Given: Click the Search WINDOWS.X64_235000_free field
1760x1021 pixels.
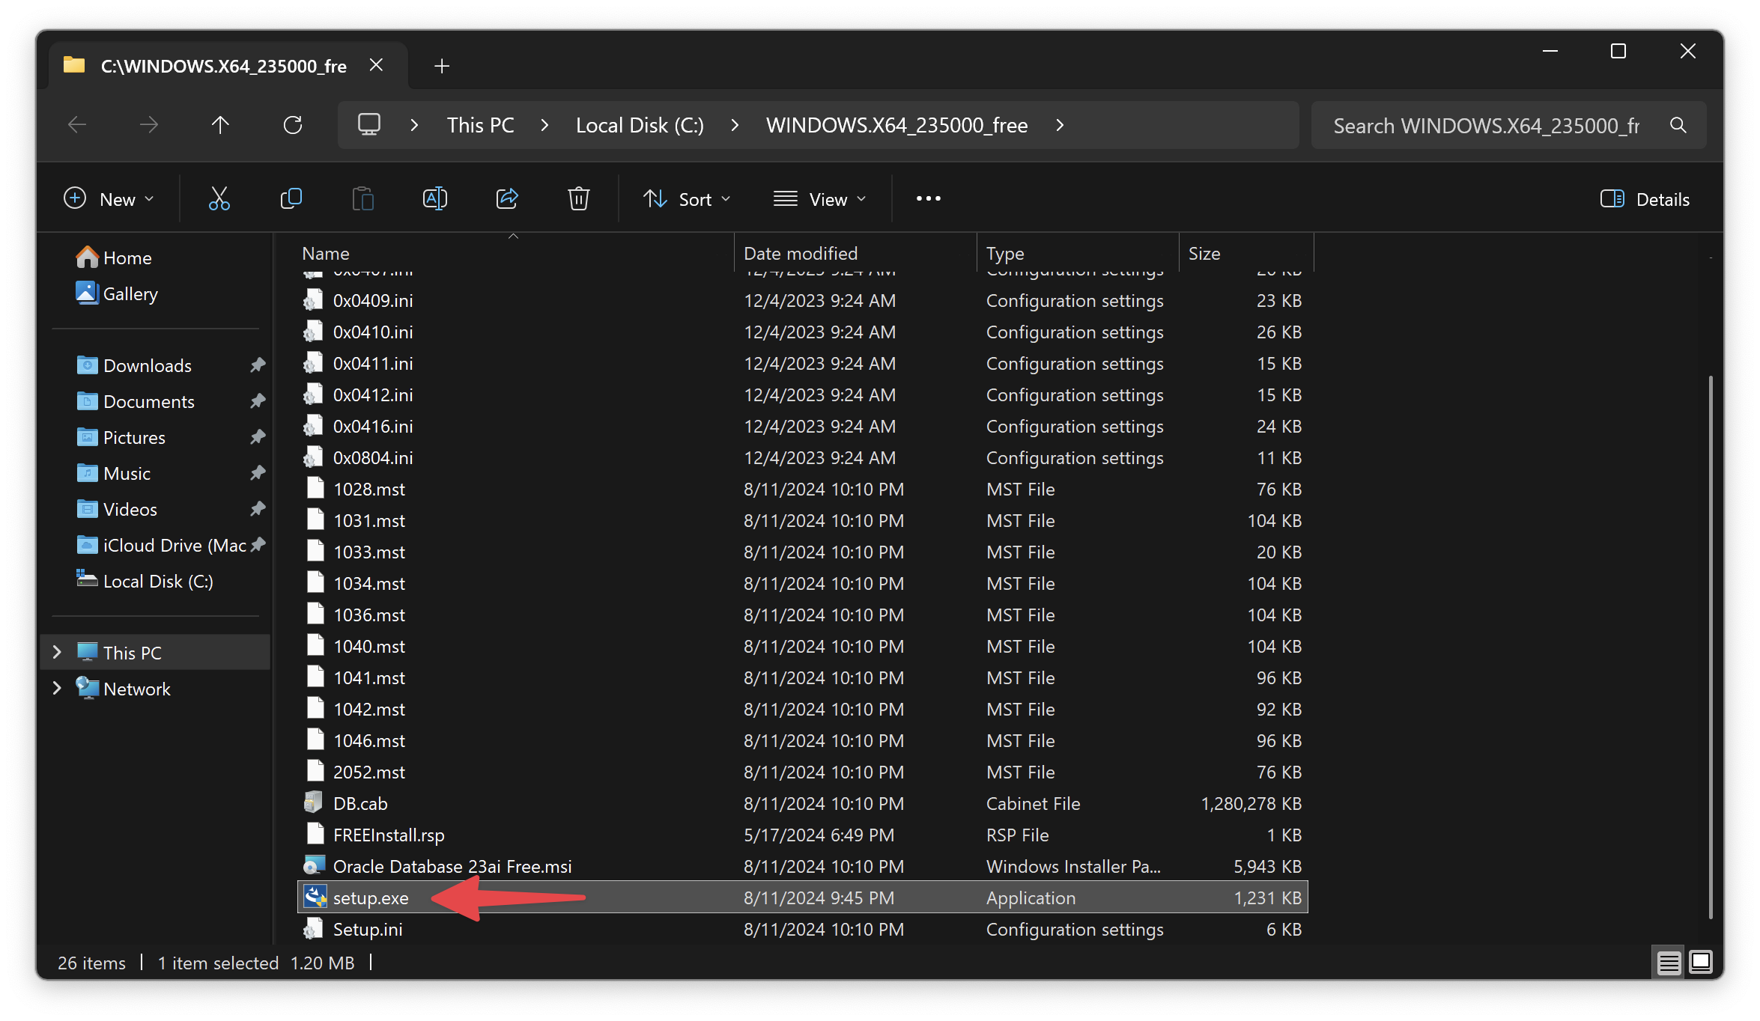Looking at the screenshot, I should point(1486,125).
